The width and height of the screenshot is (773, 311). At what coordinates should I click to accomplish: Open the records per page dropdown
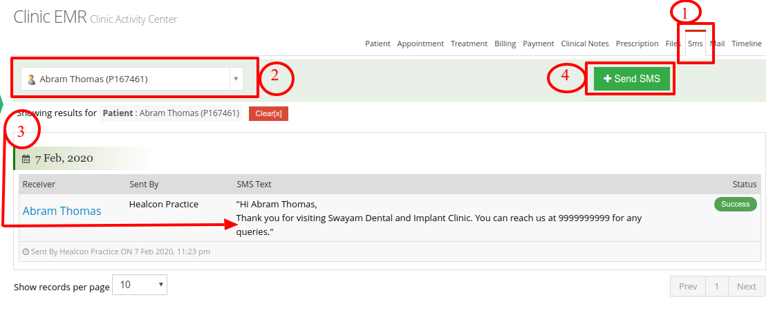tap(140, 285)
